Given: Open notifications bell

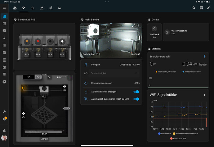Looking at the screenshot, I should pos(4,131).
